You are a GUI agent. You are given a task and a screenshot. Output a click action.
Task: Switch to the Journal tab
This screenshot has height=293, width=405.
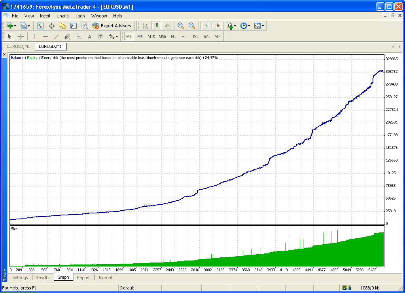tap(105, 278)
